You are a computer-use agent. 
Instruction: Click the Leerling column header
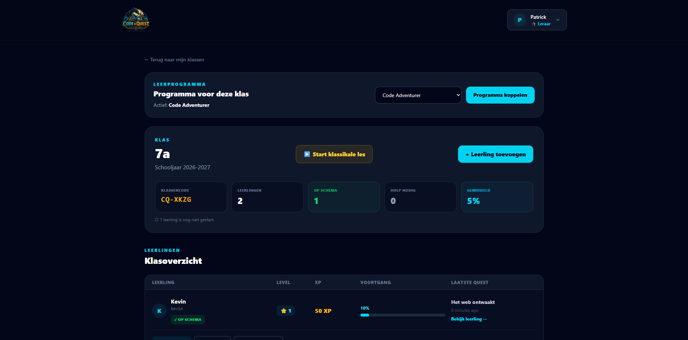click(163, 282)
